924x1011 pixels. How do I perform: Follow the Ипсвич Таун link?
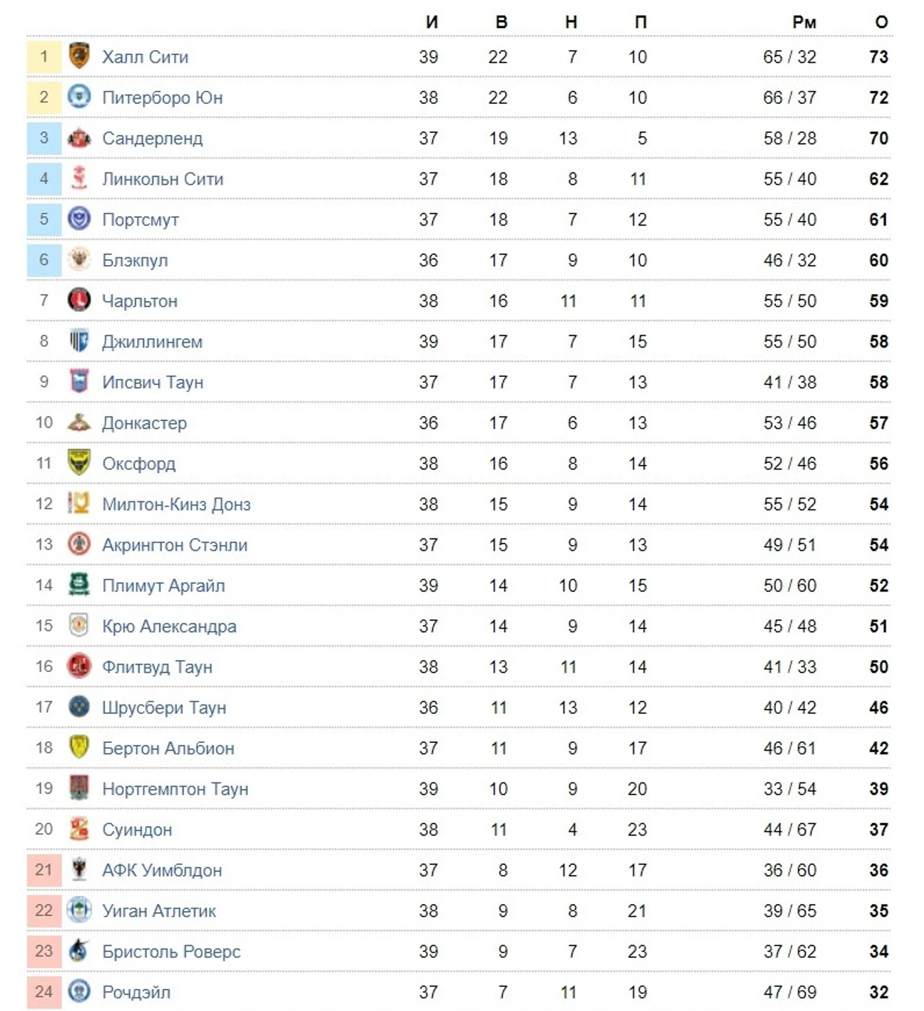pyautogui.click(x=153, y=382)
